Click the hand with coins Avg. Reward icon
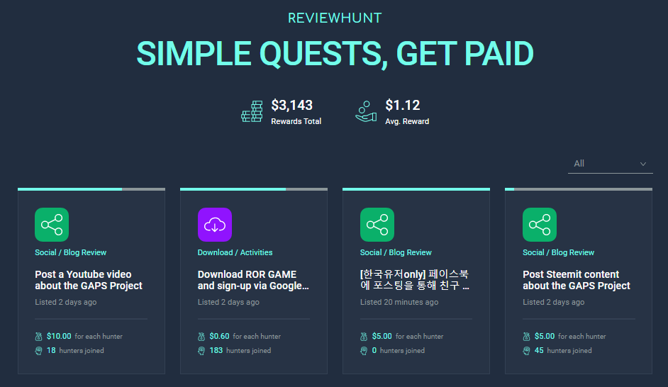This screenshot has height=387, width=668. click(x=366, y=111)
